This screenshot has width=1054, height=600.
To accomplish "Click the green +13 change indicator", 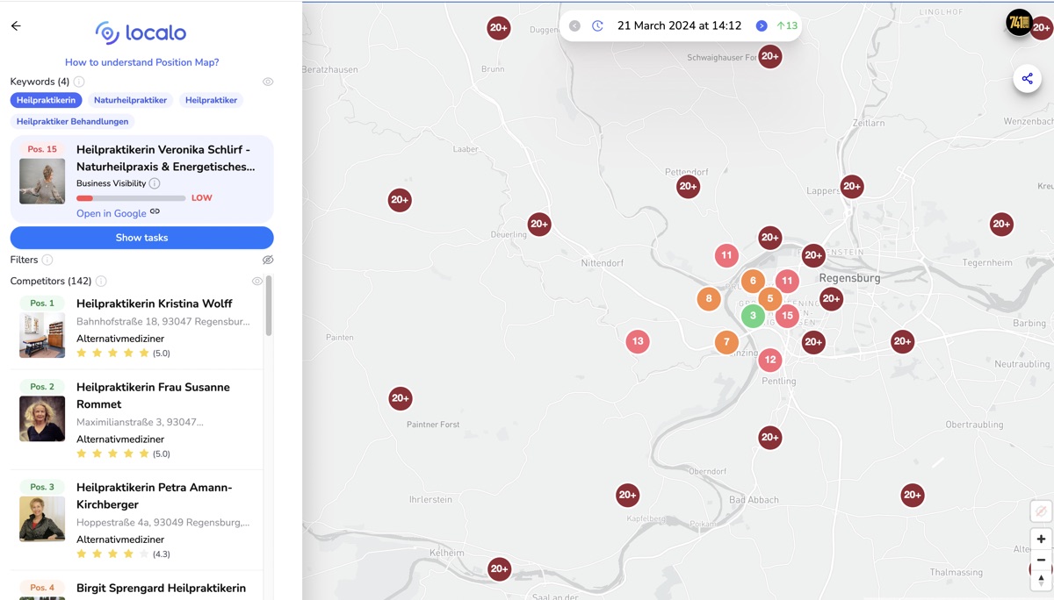I will [787, 25].
